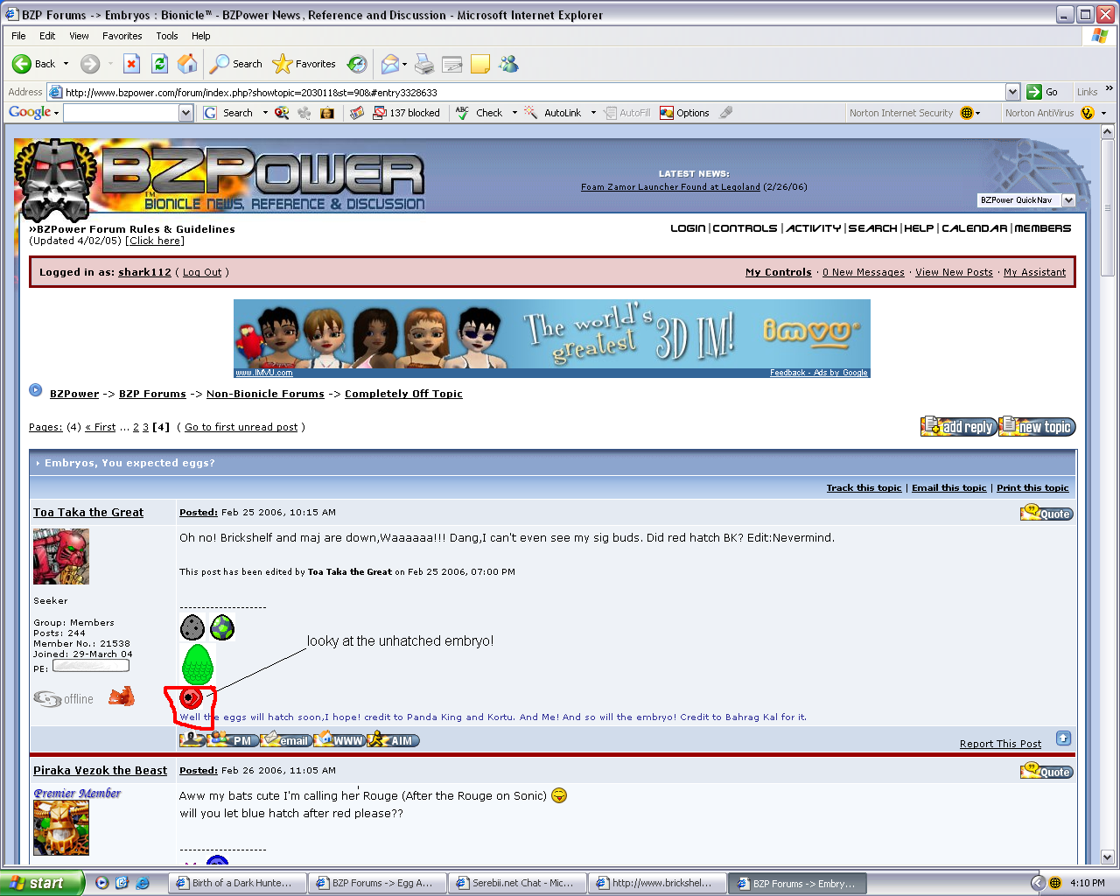This screenshot has height=896, width=1120.
Task: Open the My Controls link
Action: [x=779, y=272]
